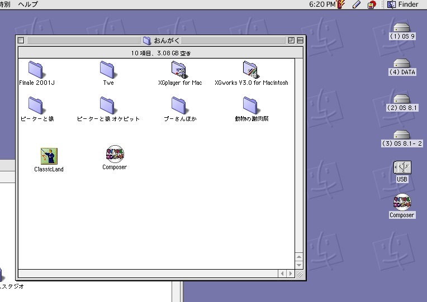This screenshot has width=427, height=302.
Task: Open the プーさんほか folder
Action: point(179,106)
